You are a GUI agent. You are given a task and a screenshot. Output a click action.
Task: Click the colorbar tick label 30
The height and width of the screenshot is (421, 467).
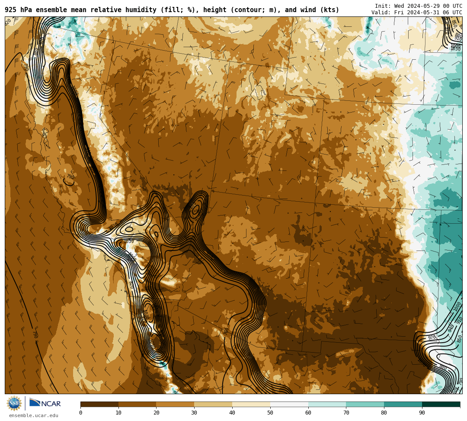[194, 413]
